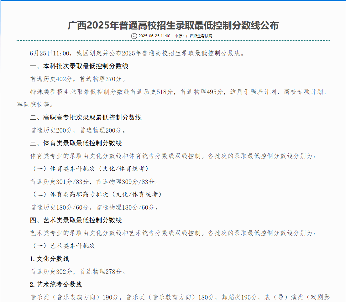346x302 pixels.
Task: Click the line 首选历史302分，首选物理278分
Action: click(78, 272)
